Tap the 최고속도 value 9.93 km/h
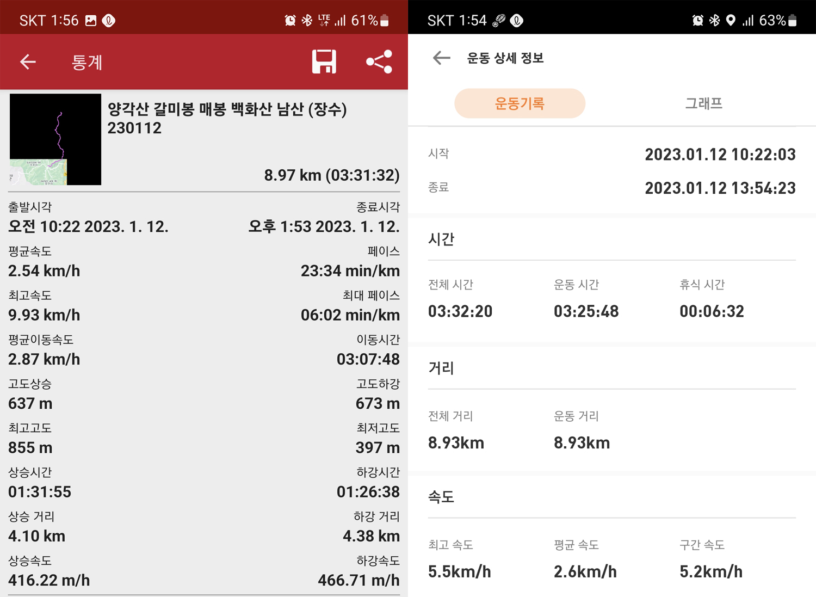Viewport: 816px width, 597px height. (x=44, y=315)
